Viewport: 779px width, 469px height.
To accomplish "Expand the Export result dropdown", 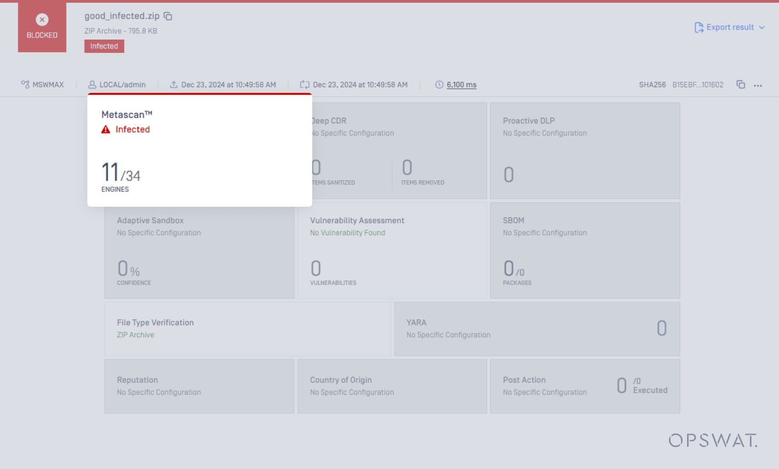I will [762, 27].
